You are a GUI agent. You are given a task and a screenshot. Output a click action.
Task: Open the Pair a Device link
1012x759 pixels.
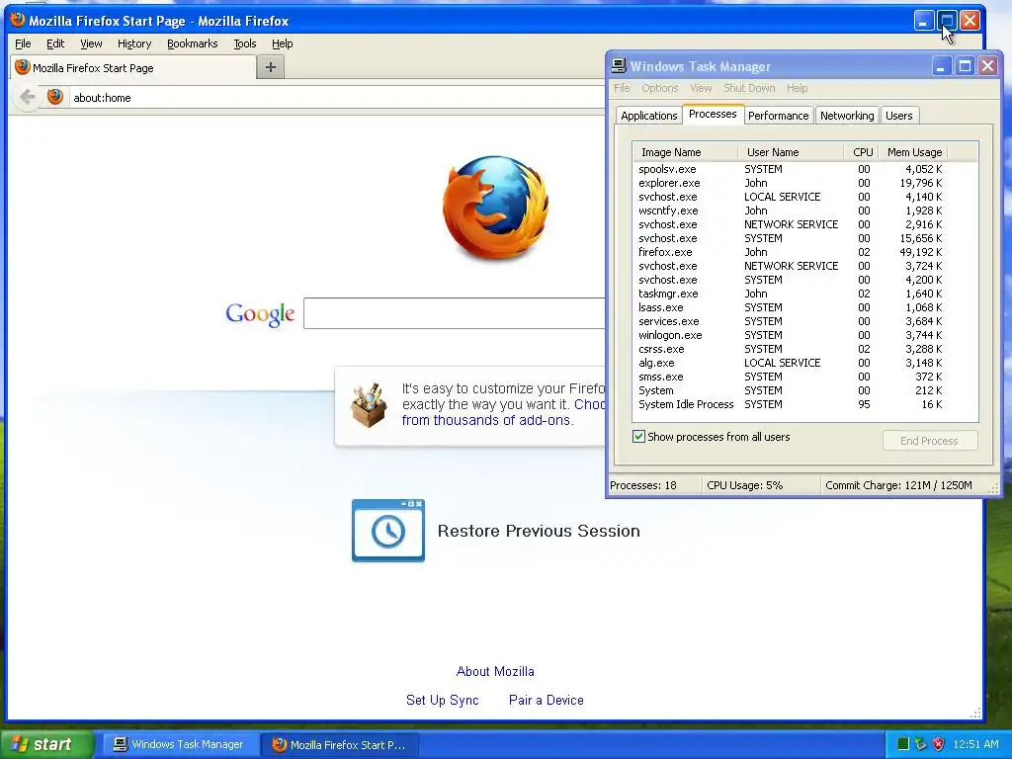coord(546,701)
